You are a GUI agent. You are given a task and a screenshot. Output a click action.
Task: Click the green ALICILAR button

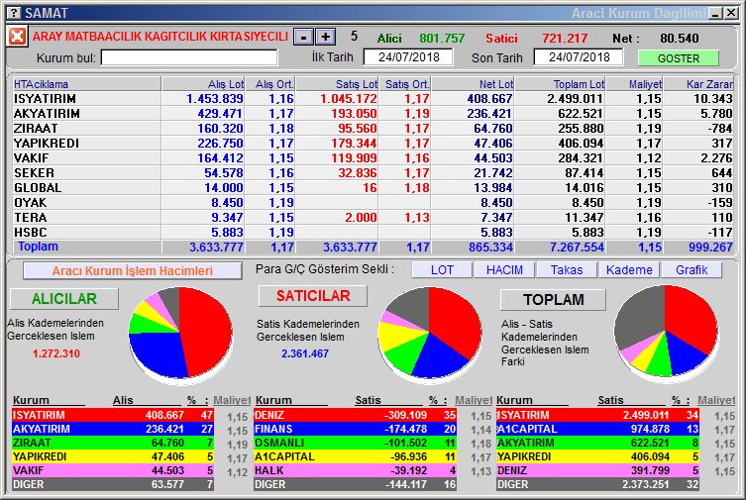[x=63, y=299]
